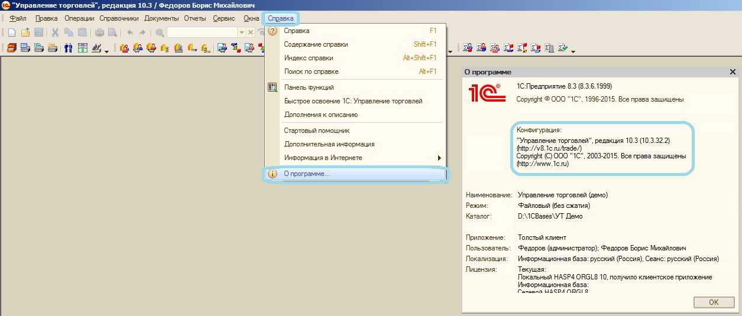Click the New document icon

click(x=12, y=32)
